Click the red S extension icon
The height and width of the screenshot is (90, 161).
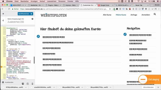(130, 9)
